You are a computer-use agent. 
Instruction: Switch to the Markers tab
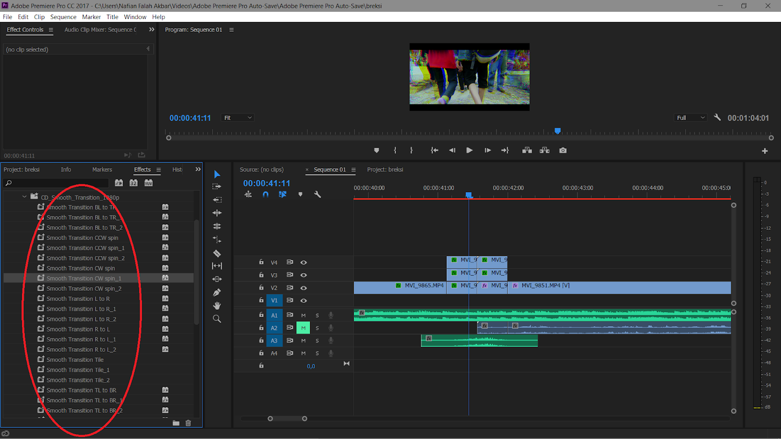coord(102,169)
